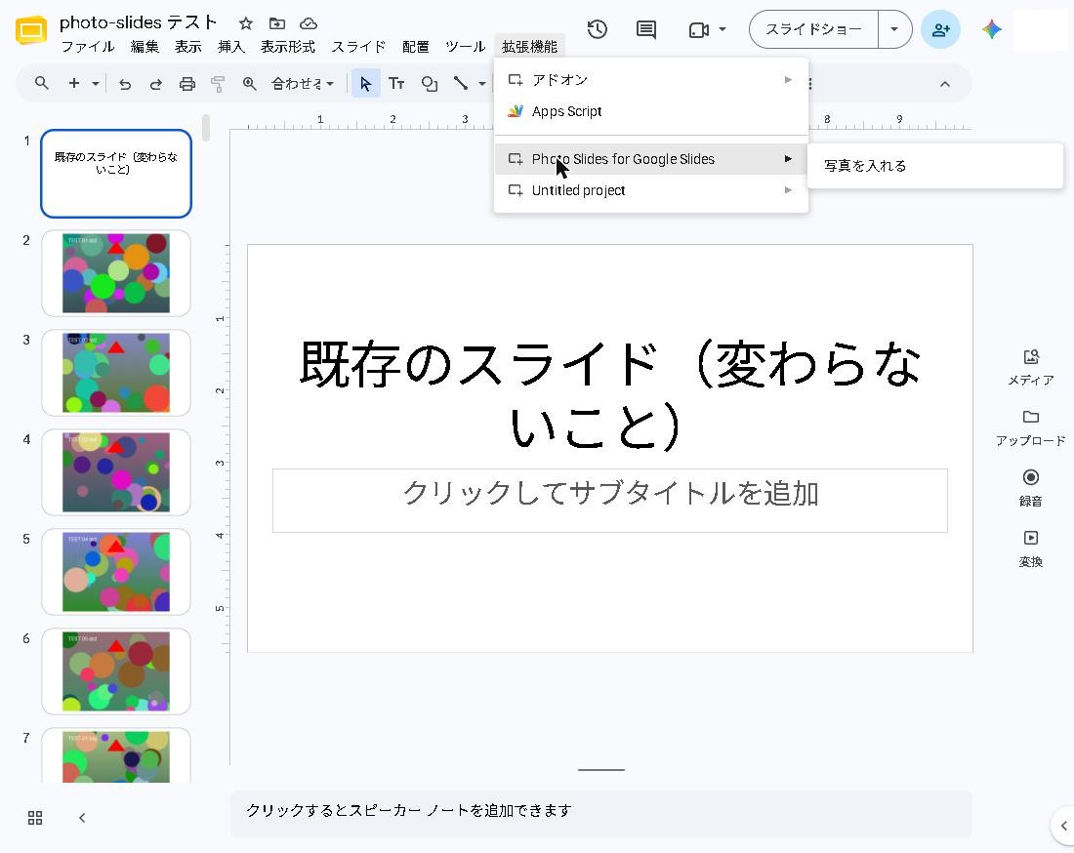The width and height of the screenshot is (1074, 853).
Task: Expand Untitled project submenu
Action: click(650, 190)
